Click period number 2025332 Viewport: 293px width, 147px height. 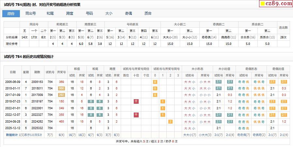pos(37,128)
